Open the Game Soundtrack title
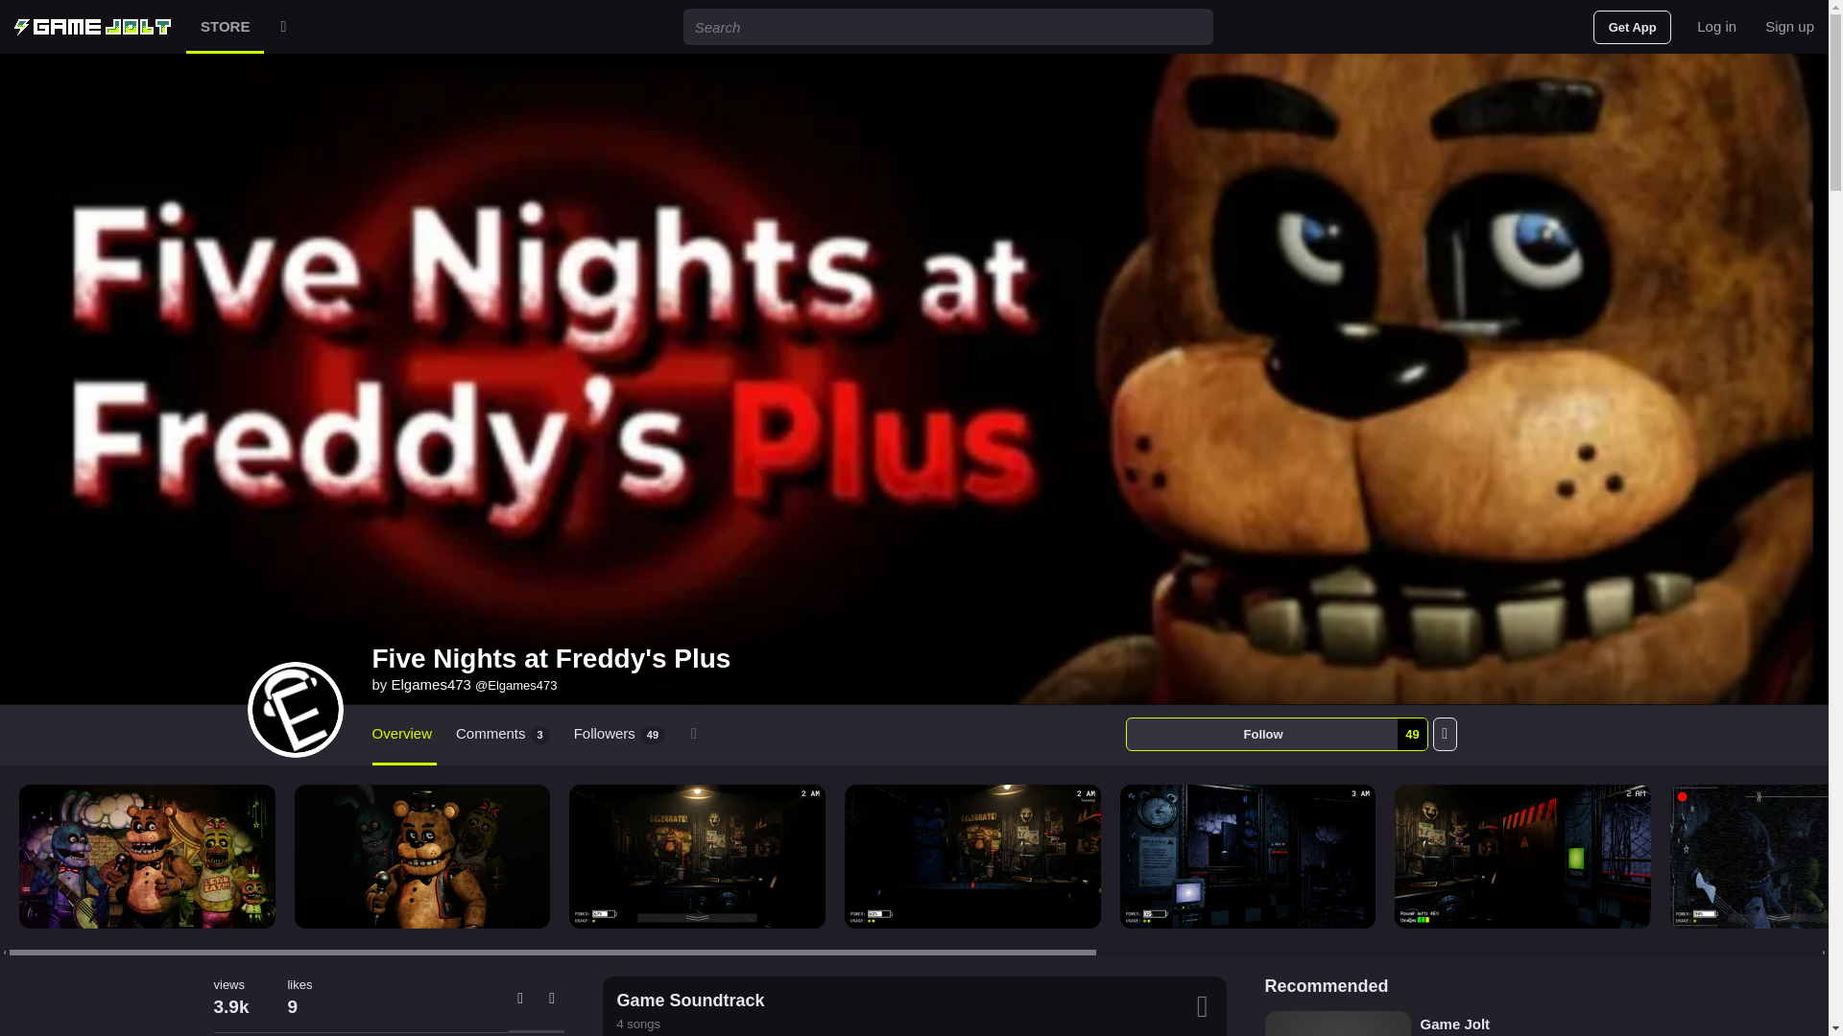Image resolution: width=1843 pixels, height=1036 pixels. coord(690,1001)
